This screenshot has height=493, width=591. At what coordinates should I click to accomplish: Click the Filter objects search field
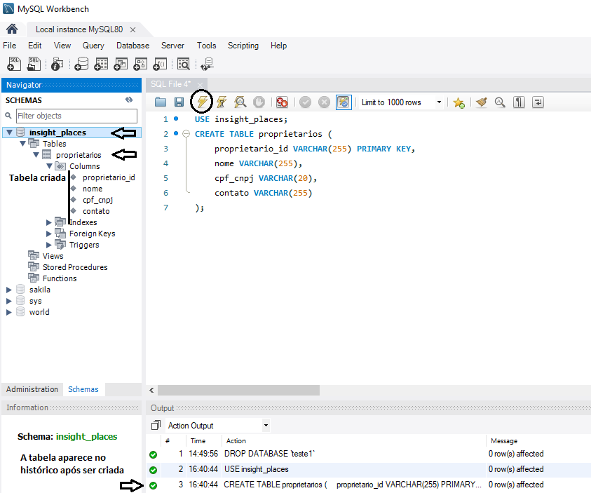pos(76,116)
